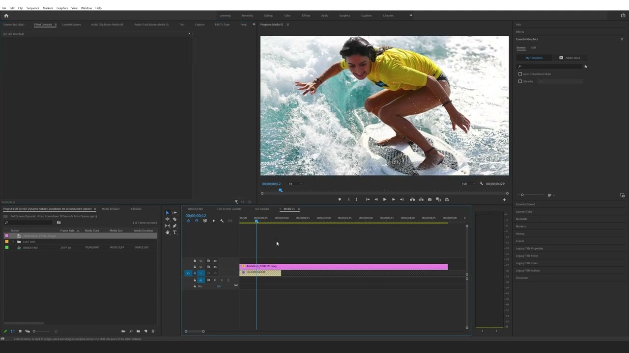Toggle lock on V3 track
This screenshot has width=629, height=353.
pos(195,261)
